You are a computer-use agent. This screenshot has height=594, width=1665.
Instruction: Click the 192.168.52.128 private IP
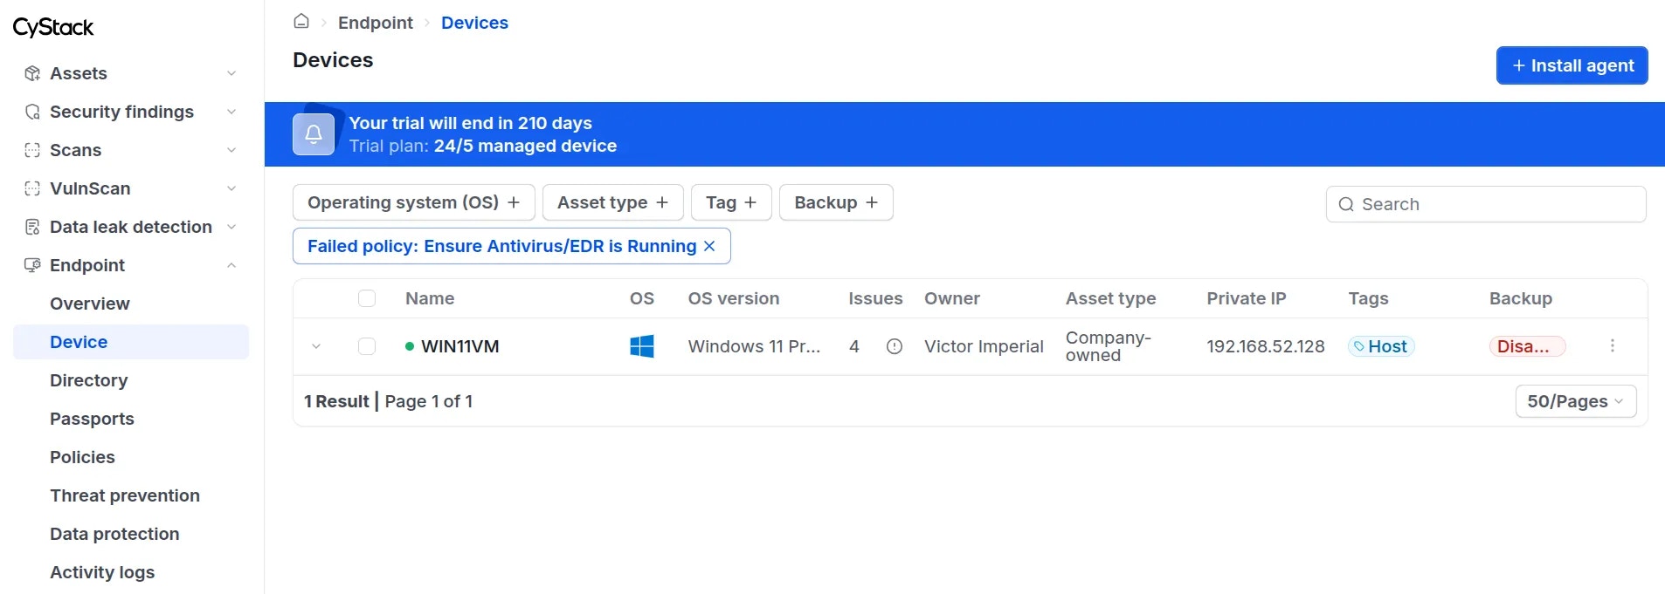(x=1266, y=346)
